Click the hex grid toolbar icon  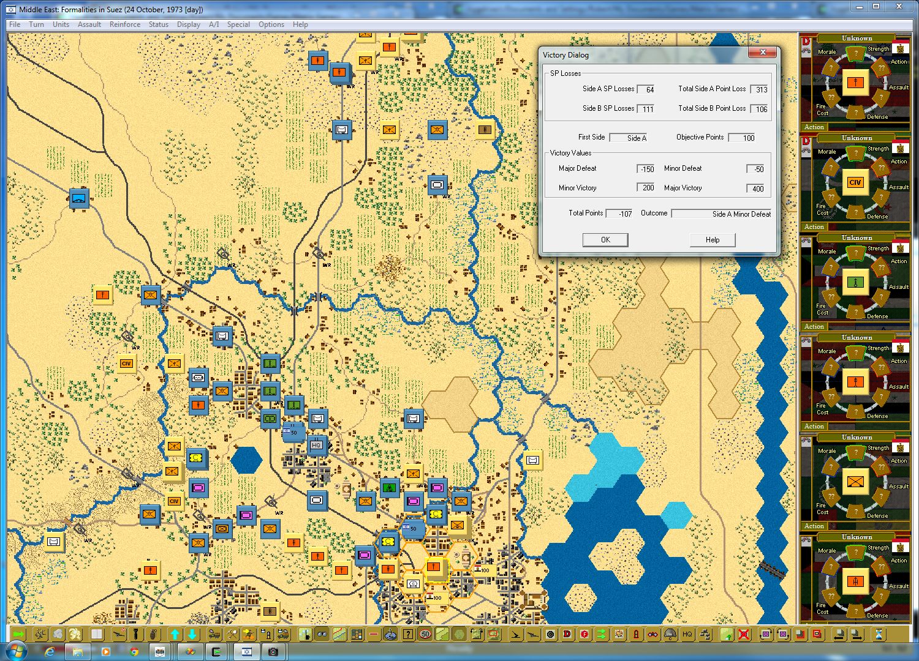tap(357, 634)
